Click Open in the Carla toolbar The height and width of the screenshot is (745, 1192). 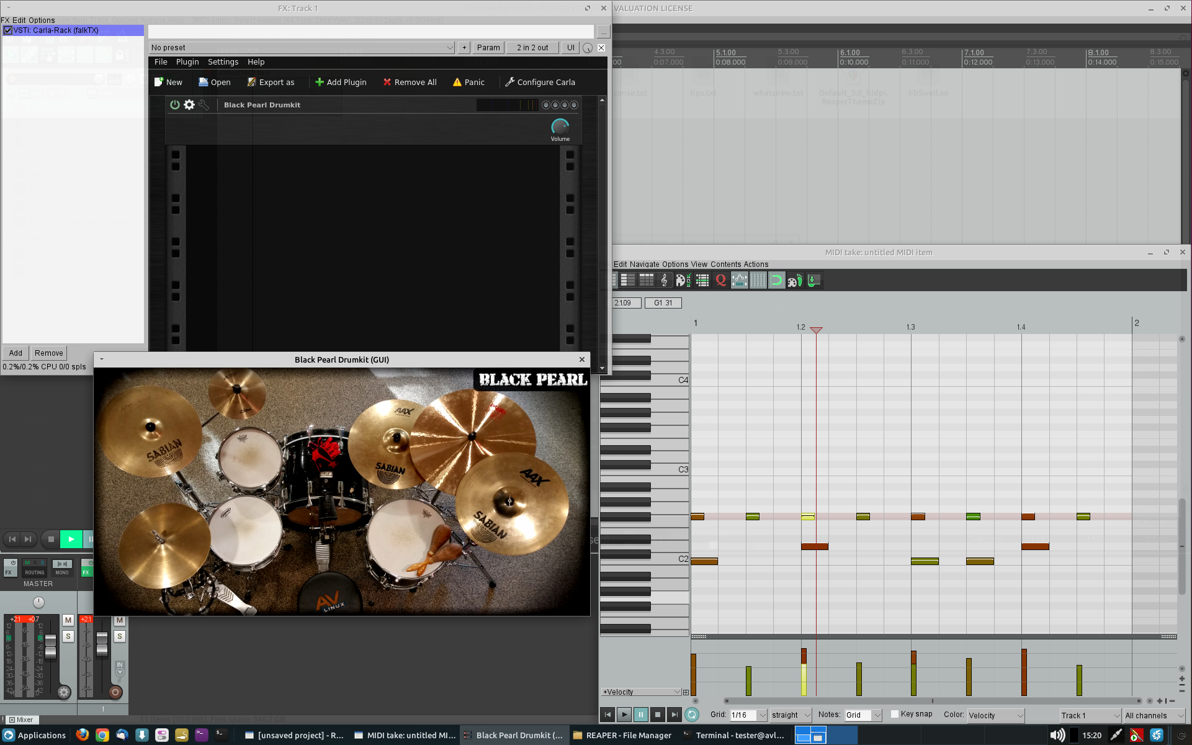(215, 82)
